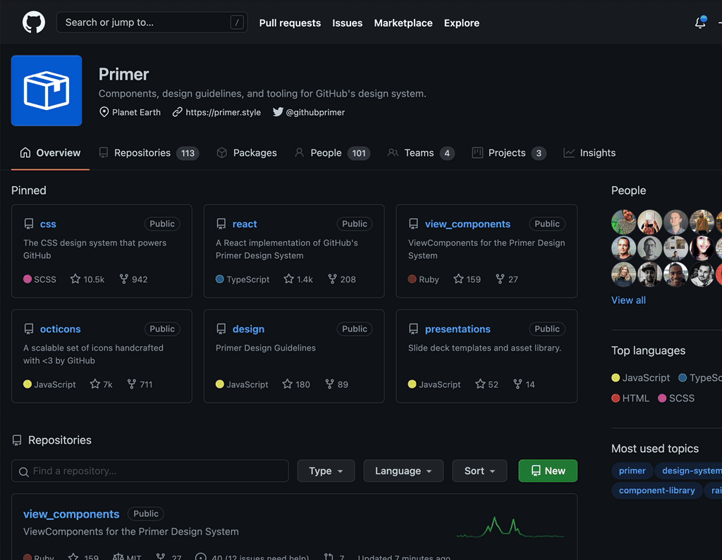Switch to the People tab
Screen dimensions: 722x560
pos(332,153)
